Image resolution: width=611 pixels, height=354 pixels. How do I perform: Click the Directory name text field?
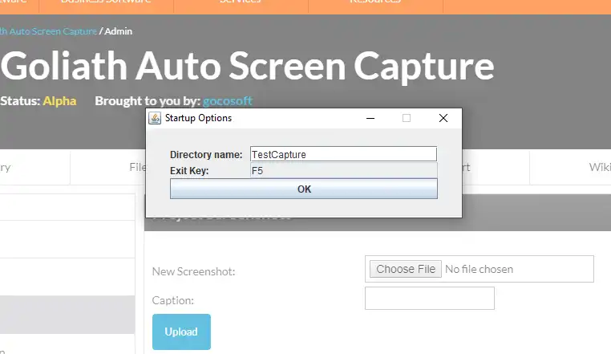[343, 154]
